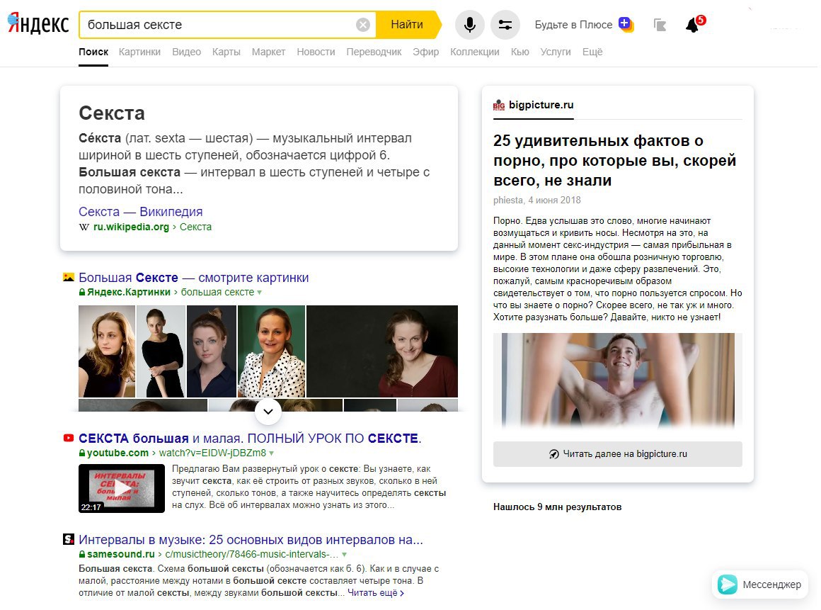Click the Будьте в Плюсе link

coord(573,25)
